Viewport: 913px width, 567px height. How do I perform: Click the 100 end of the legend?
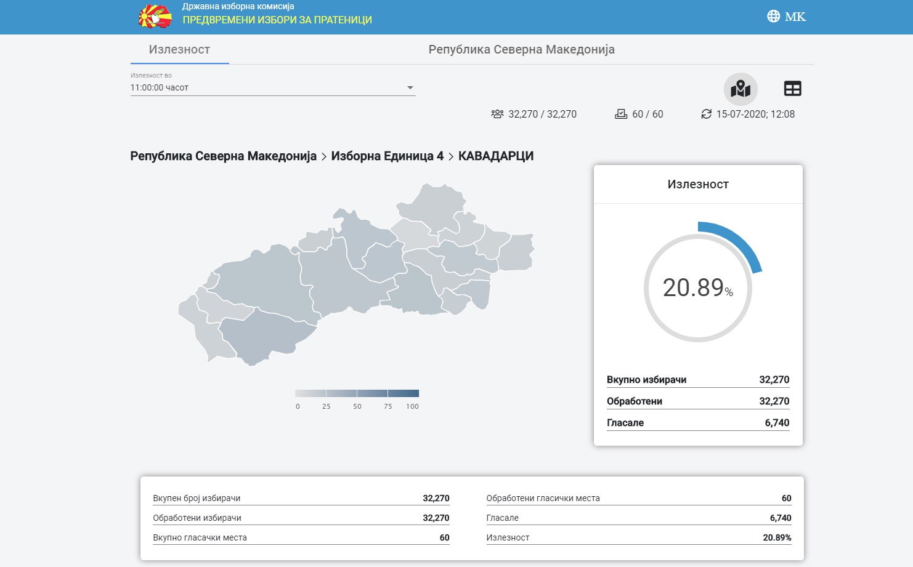[412, 406]
